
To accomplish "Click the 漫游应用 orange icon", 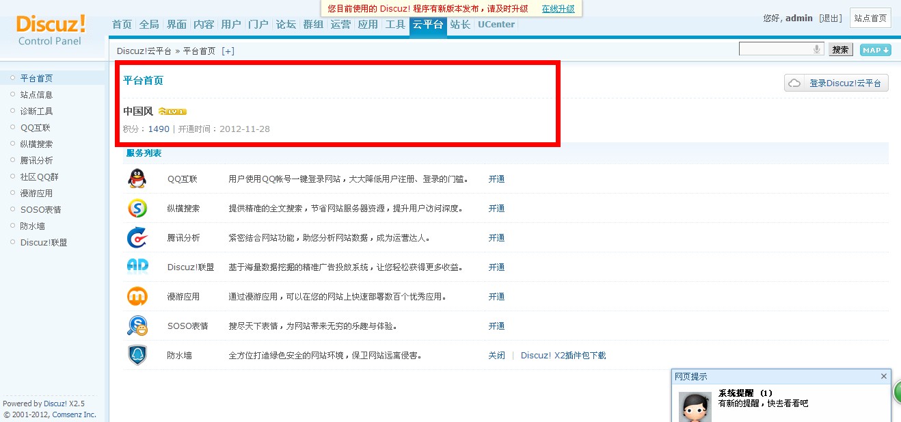I will click(x=137, y=296).
